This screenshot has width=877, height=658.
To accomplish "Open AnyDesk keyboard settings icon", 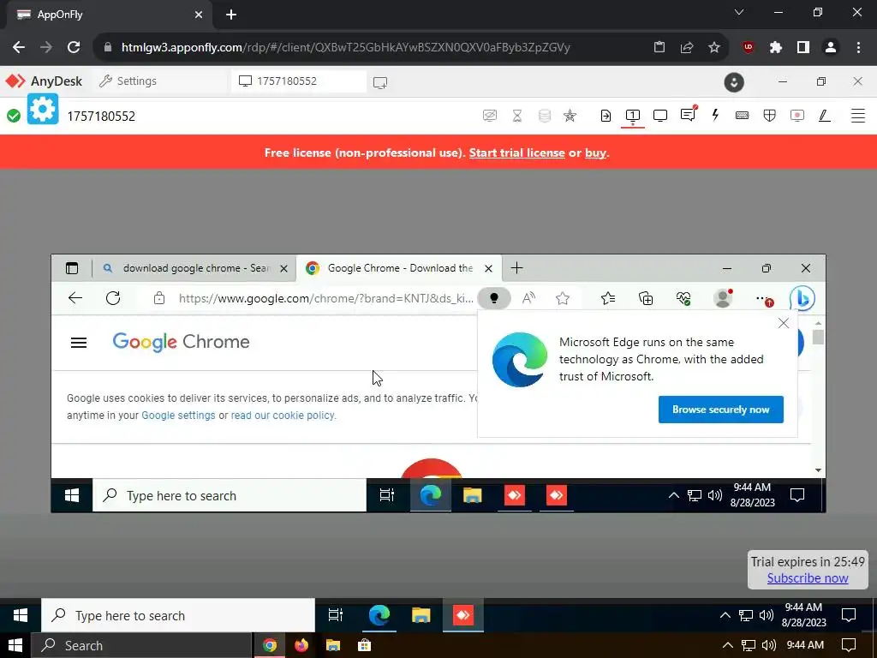I will pyautogui.click(x=743, y=116).
